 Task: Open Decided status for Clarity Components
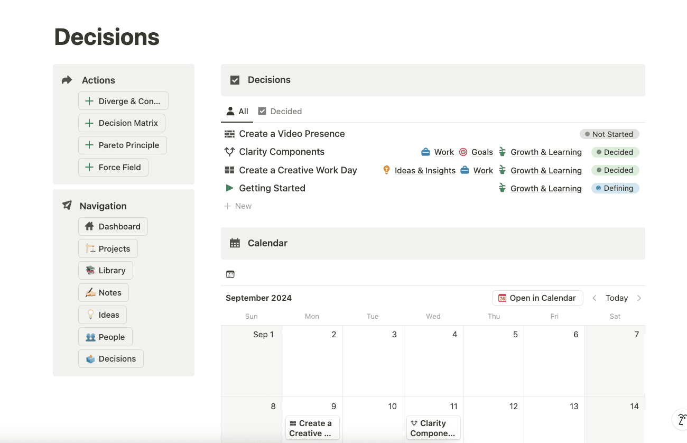[x=615, y=152]
